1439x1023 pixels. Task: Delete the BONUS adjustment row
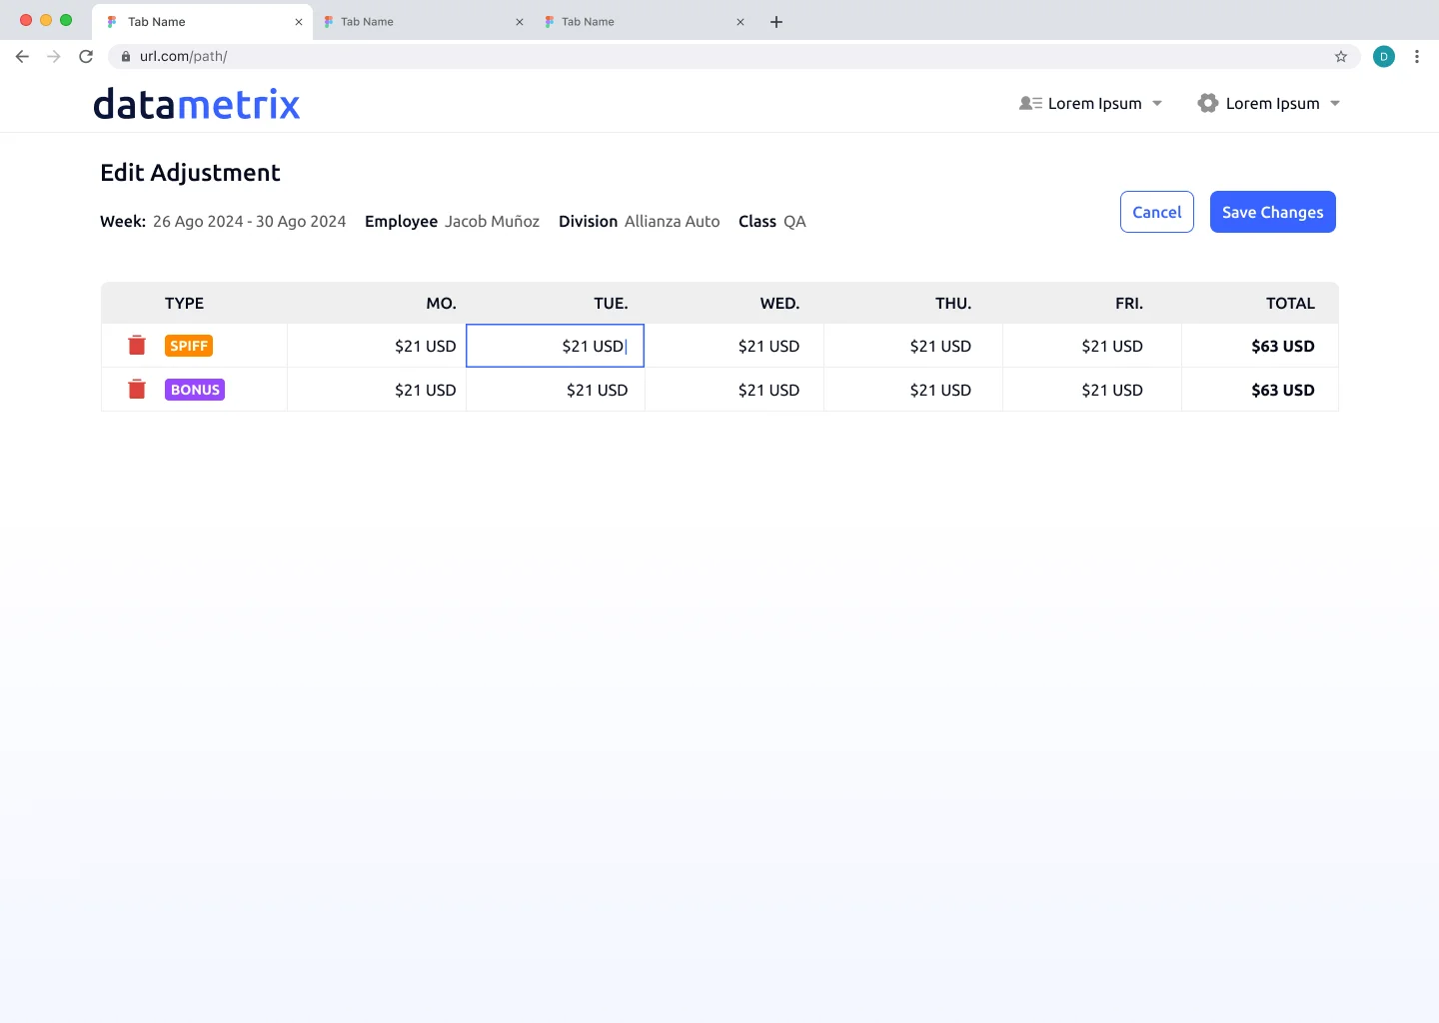click(x=137, y=390)
